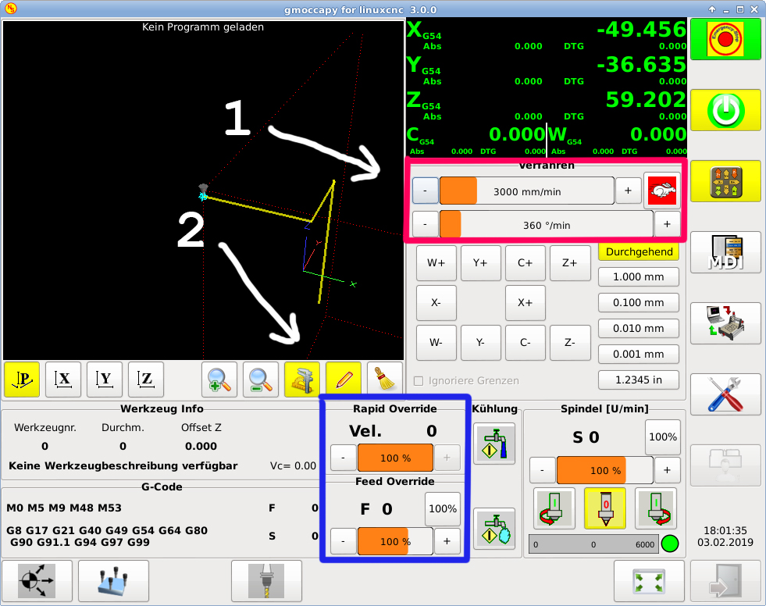Clear live plot with broom
This screenshot has height=606, width=766.
click(x=385, y=380)
